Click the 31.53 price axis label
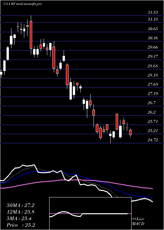The width and height of the screenshot is (164, 230). click(153, 12)
